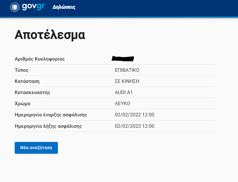Open the govgr logo homepage link
The height and width of the screenshot is (182, 238).
[33, 7]
